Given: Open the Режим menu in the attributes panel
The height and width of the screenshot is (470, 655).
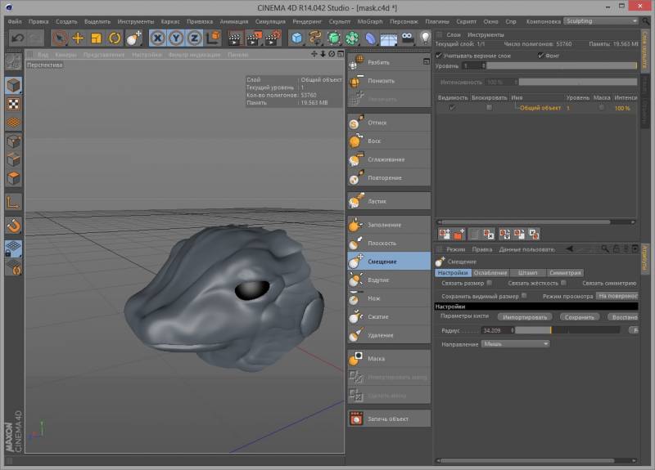Looking at the screenshot, I should click(x=455, y=249).
